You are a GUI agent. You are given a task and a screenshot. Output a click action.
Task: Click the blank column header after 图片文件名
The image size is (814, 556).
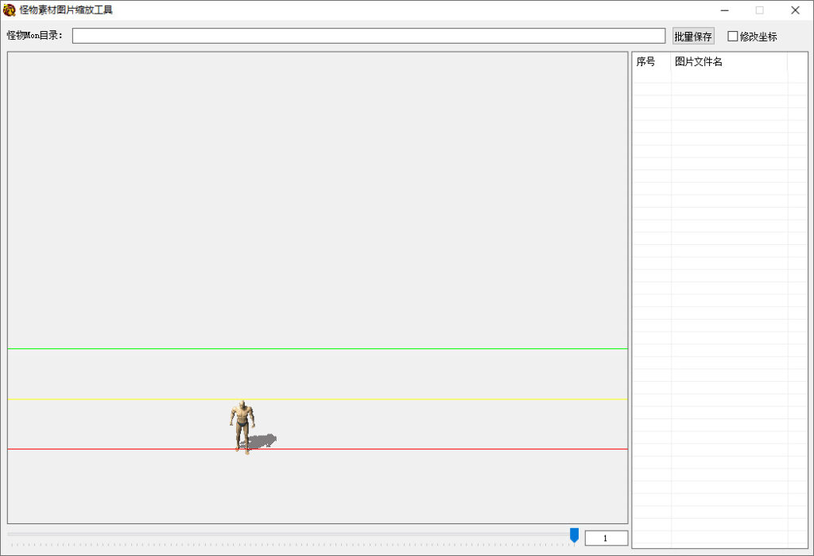797,62
